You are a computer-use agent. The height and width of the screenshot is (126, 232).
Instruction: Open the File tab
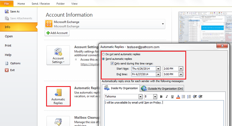[x=7, y=4]
